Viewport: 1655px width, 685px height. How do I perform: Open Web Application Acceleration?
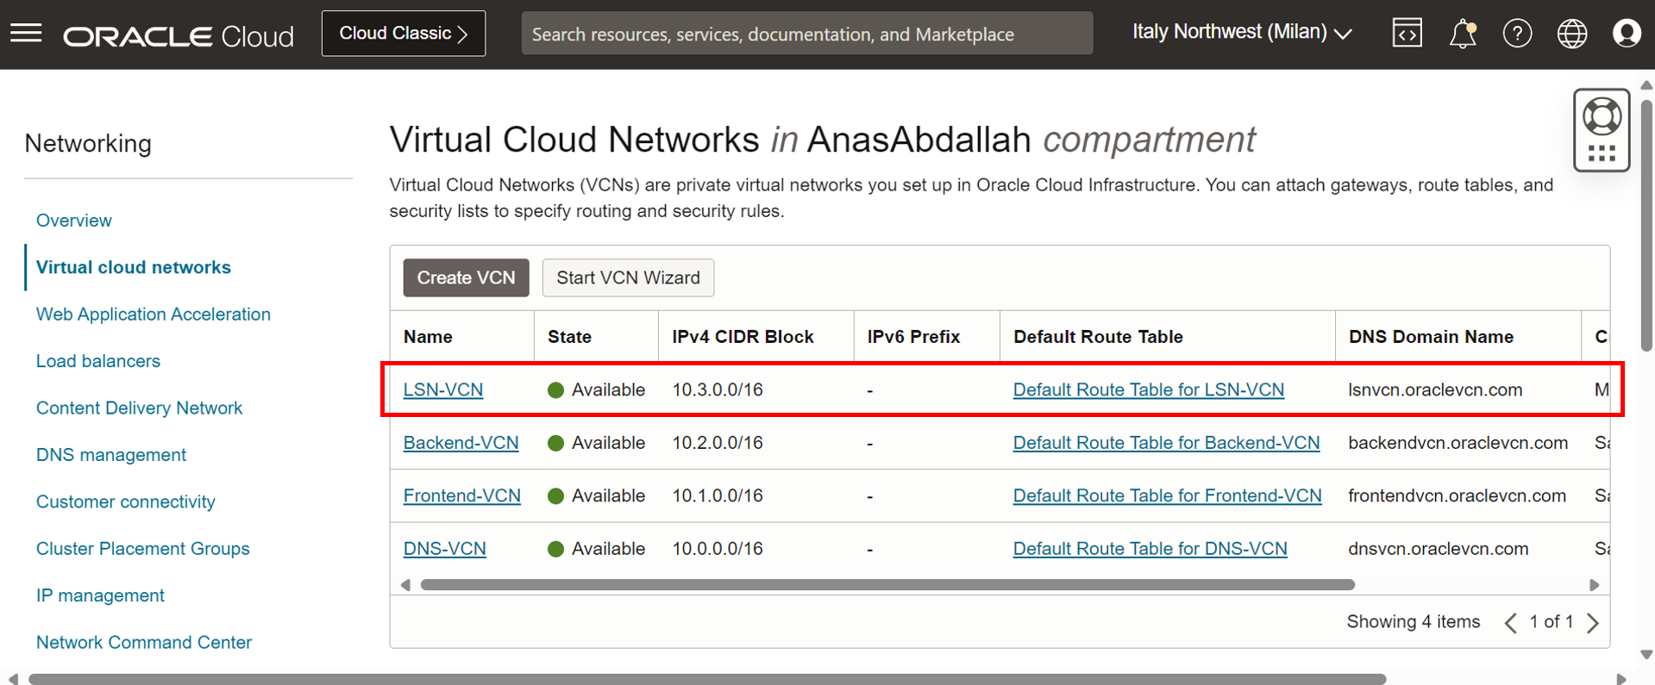point(154,314)
